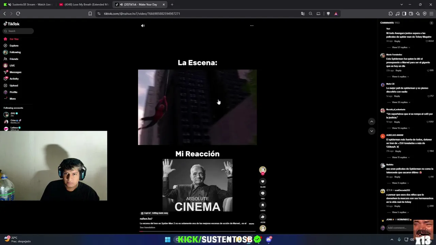
Task: Expand 'View 57 replies' under Yeri's comment
Action: click(x=401, y=47)
